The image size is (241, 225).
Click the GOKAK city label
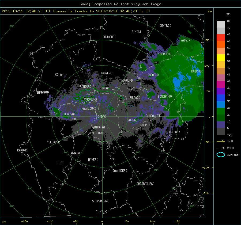tap(59, 75)
